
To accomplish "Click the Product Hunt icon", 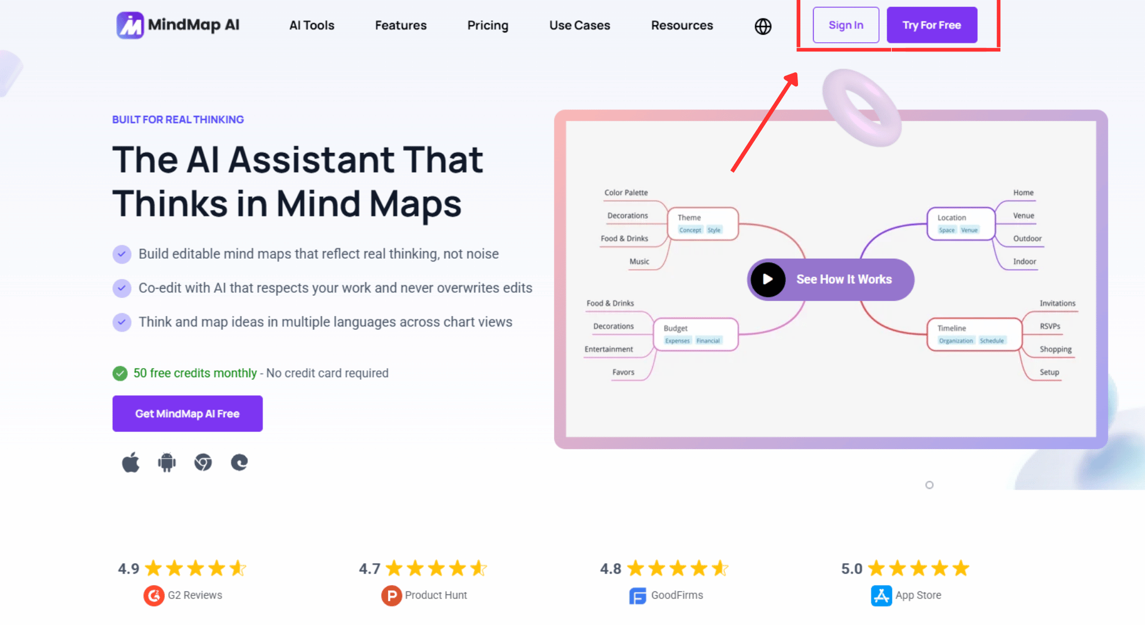I will pyautogui.click(x=391, y=595).
